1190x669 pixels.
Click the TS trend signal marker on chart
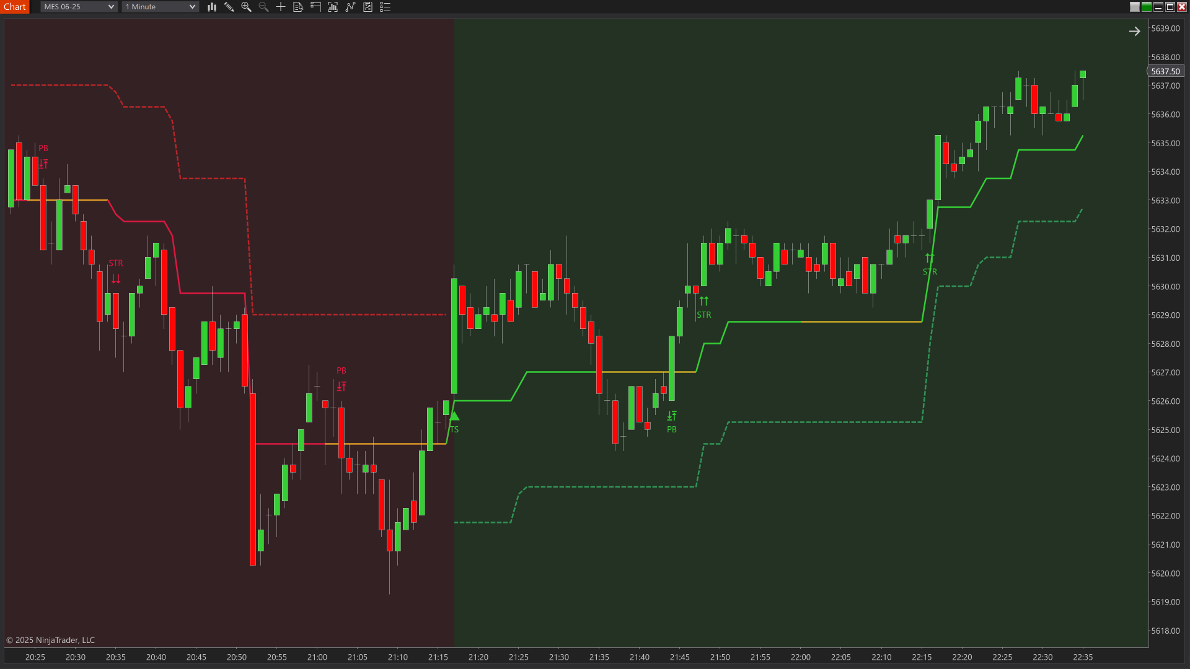click(x=454, y=420)
